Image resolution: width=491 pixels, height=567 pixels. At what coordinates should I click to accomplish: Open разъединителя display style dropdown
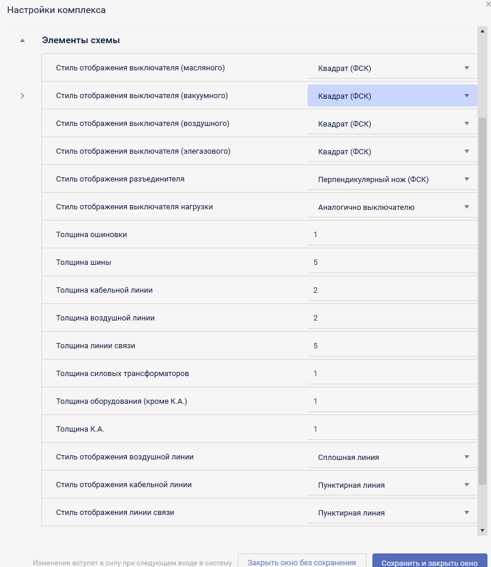[392, 179]
